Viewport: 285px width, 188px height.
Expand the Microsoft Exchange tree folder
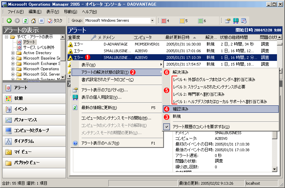point(13,64)
